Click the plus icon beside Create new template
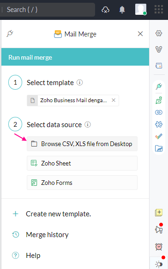 16,214
